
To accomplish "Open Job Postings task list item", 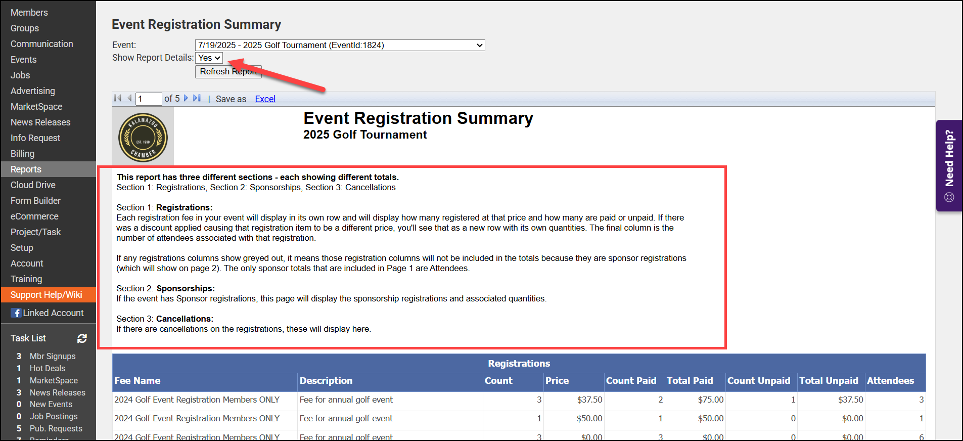I will click(x=54, y=416).
